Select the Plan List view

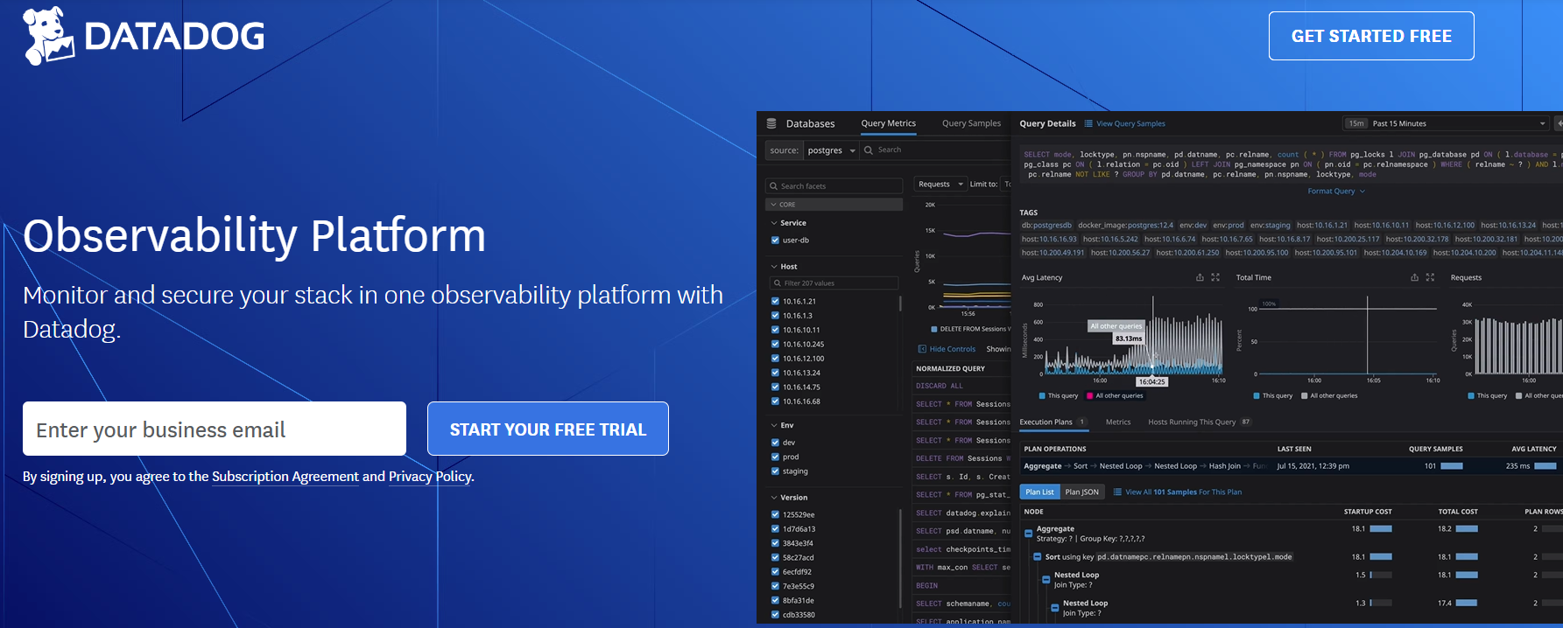1039,492
